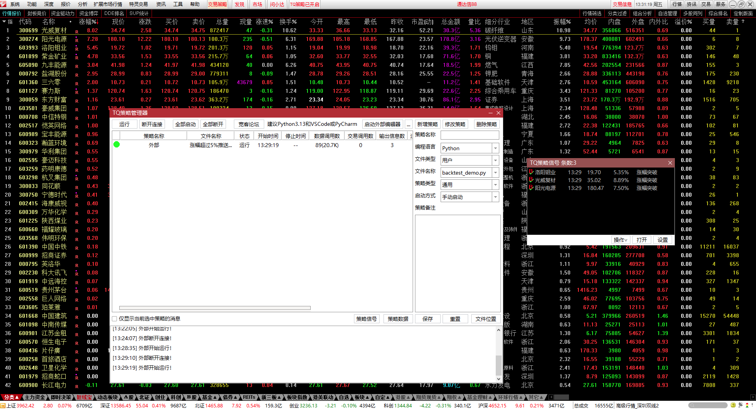Screen dimensions: 756x409
Task: Click the satellite dish network icon in status bar
Action: pyautogui.click(x=740, y=405)
